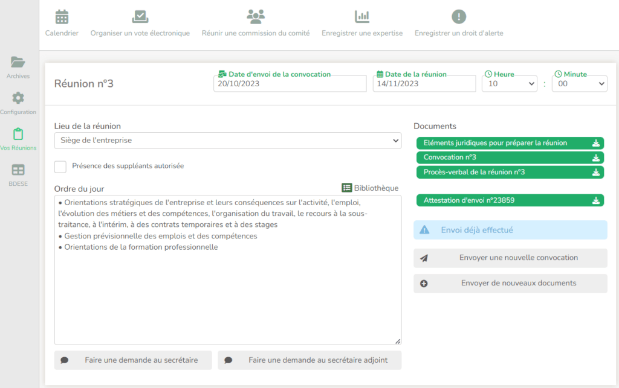The width and height of the screenshot is (619, 388).
Task: Click Envoyer de nouveaux documents button
Action: pos(510,283)
